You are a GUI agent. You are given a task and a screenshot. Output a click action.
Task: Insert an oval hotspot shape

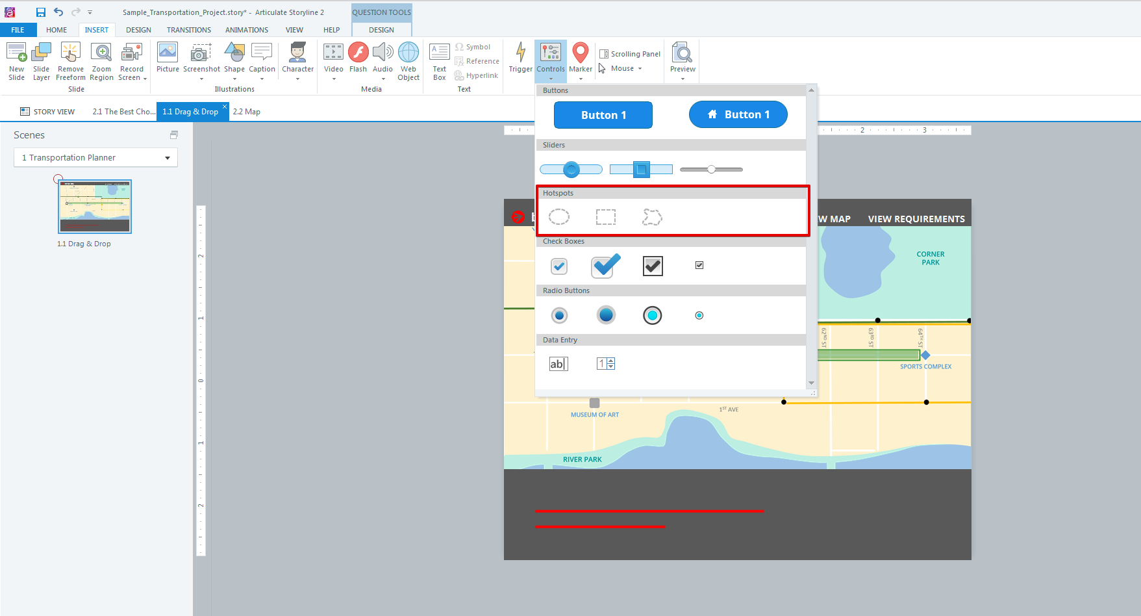pos(558,217)
